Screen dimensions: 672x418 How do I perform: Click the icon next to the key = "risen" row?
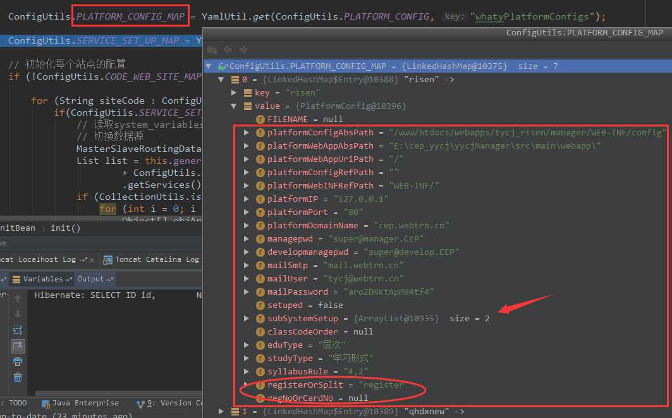pyautogui.click(x=248, y=93)
